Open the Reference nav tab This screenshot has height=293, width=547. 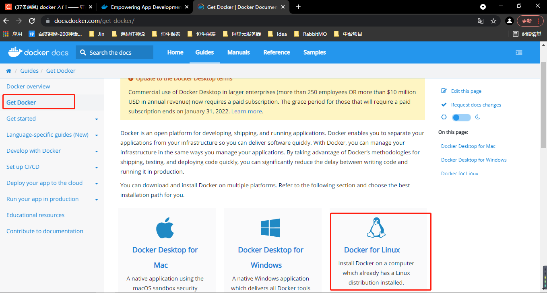coord(277,52)
